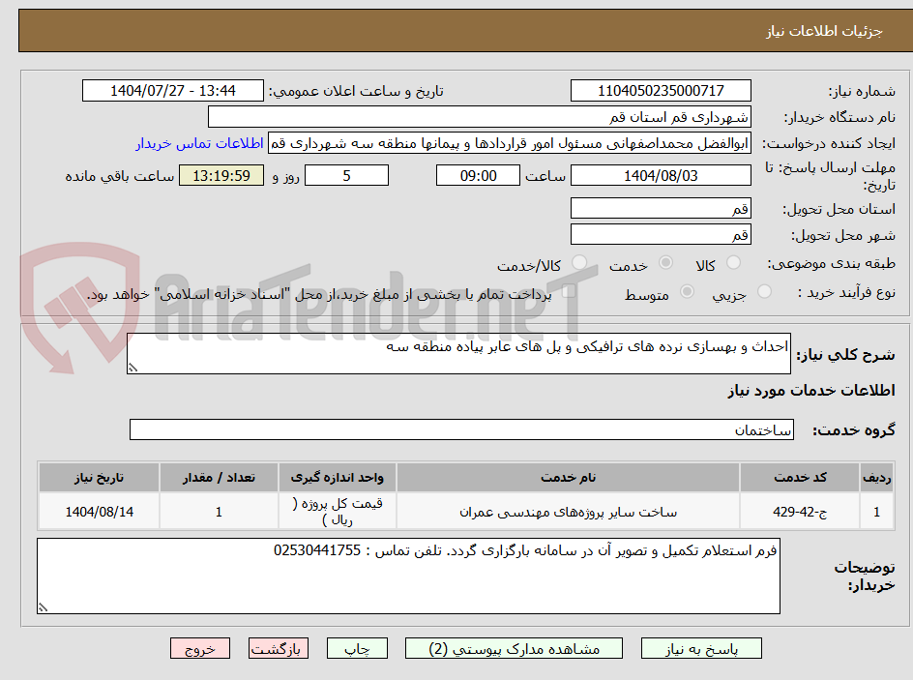This screenshot has height=680, width=913.
Task: Click the general need description textarea
Action: pos(458,354)
